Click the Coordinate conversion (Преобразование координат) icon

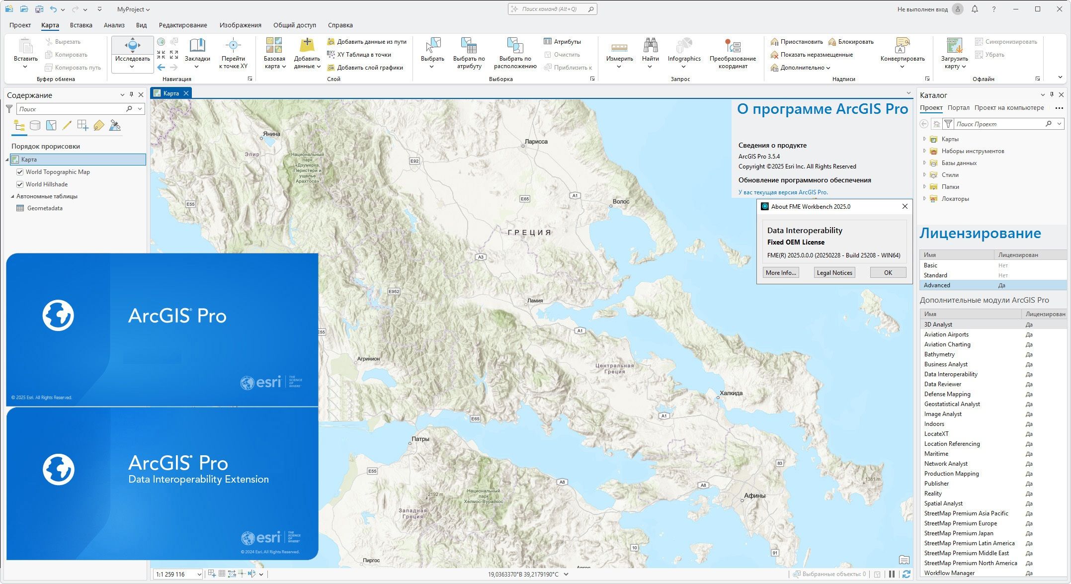pyautogui.click(x=732, y=47)
